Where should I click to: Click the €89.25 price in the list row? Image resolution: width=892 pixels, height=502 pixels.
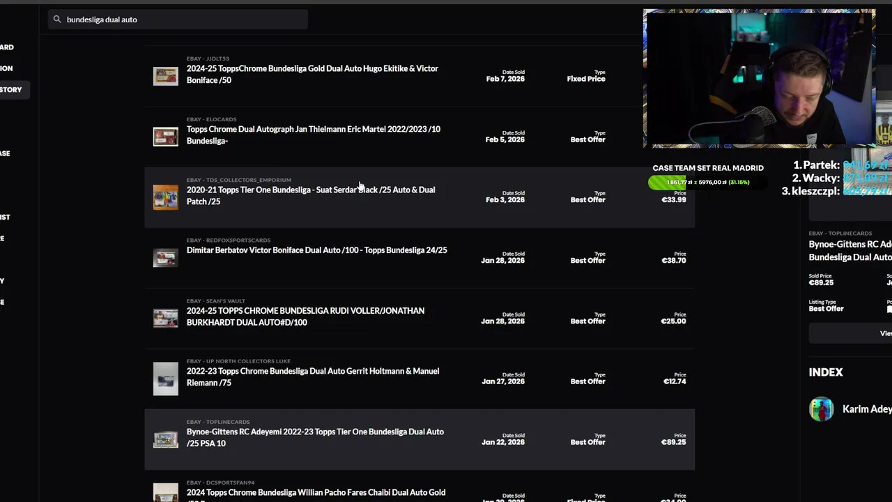(673, 442)
